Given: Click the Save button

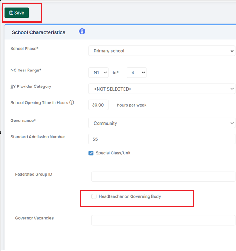Looking at the screenshot, I should point(16,13).
